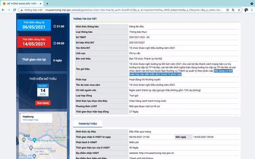Click Ban Tổ chức Thành ủy Hà Nội
The height and width of the screenshot is (159, 255).
pyautogui.click(x=146, y=59)
